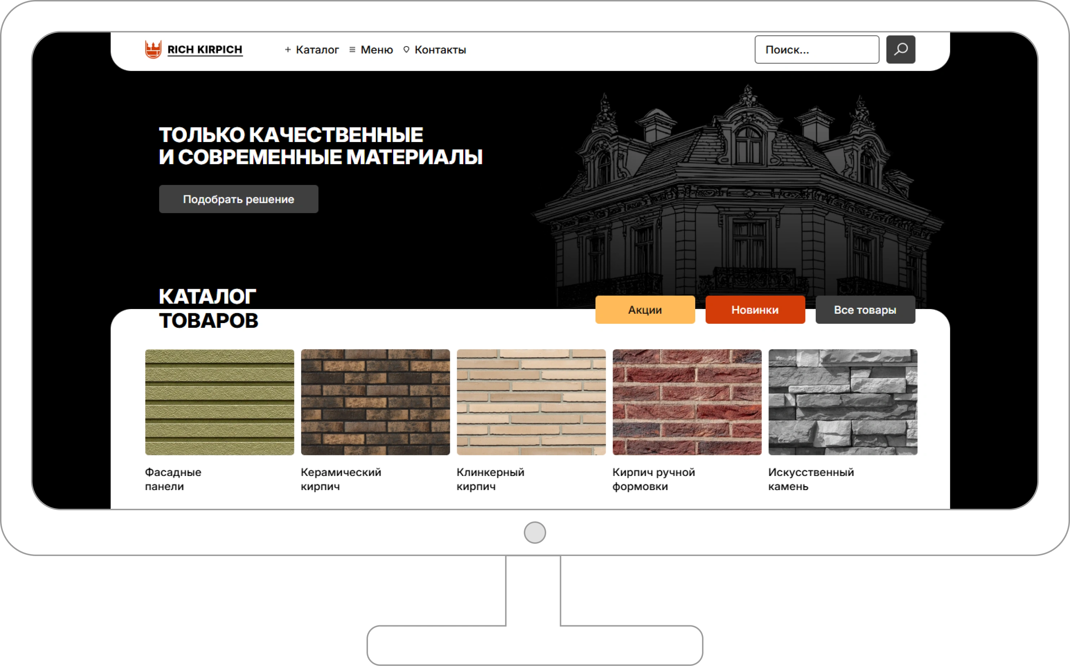This screenshot has height=666, width=1070.
Task: Open the Меню navigation item
Action: [376, 50]
